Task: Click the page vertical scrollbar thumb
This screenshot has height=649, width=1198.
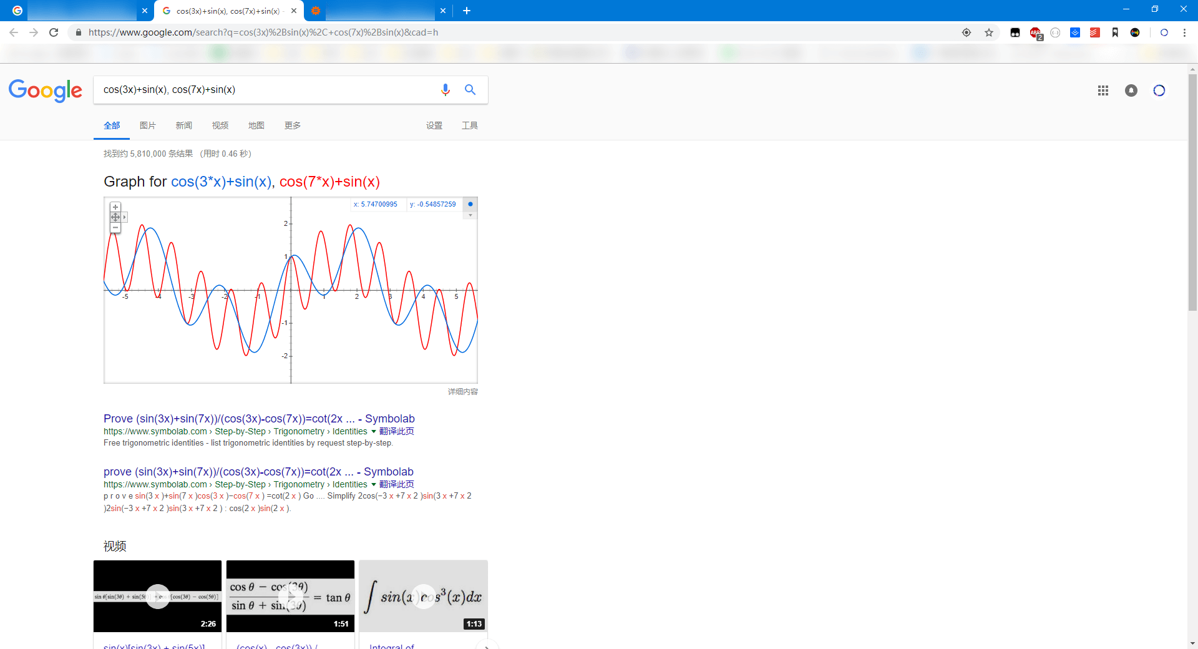Action: coord(1192,187)
